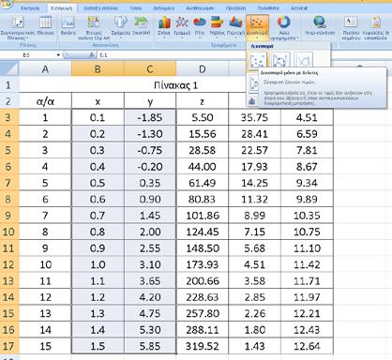392x360 pixels.
Task: Click the Διασπορά scatter chart button
Action: [x=257, y=27]
